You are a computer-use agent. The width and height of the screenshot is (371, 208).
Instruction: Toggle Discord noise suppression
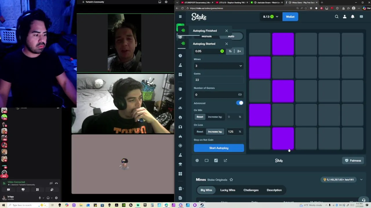(51, 183)
